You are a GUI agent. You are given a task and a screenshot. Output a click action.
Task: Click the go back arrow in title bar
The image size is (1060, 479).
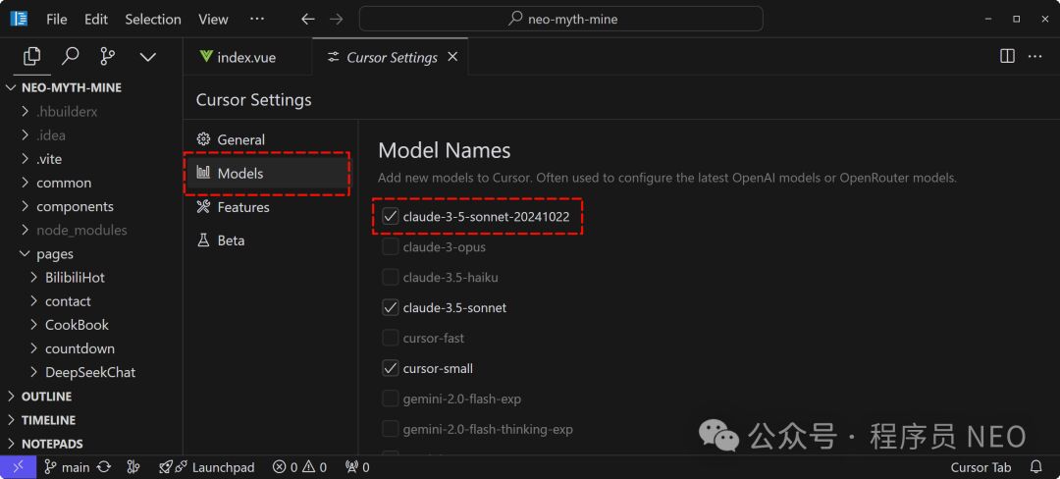click(308, 19)
